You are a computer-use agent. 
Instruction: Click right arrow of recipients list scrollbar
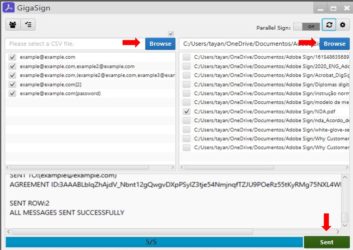pos(173,168)
